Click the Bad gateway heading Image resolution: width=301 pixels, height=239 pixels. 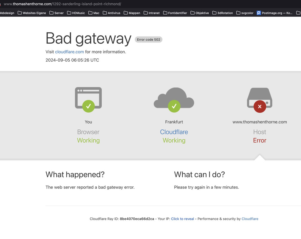pyautogui.click(x=88, y=39)
